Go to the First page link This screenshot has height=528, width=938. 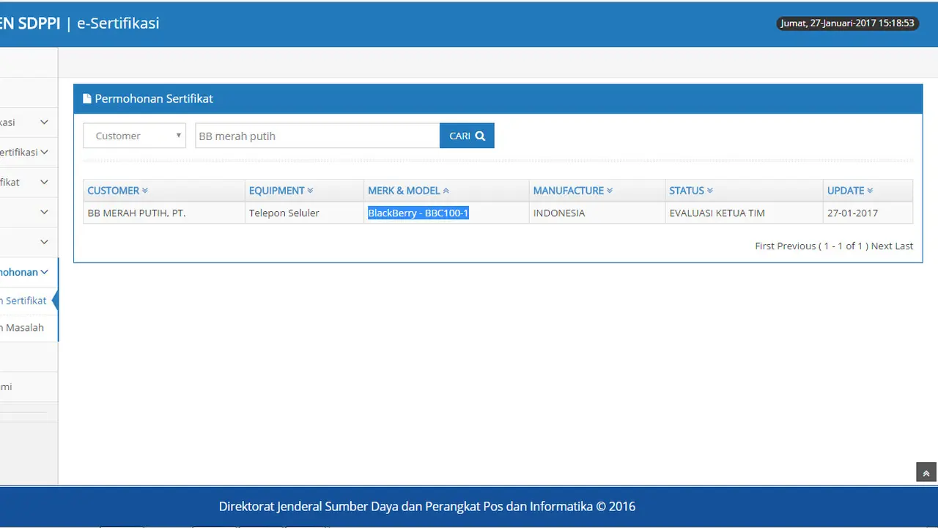tap(766, 246)
